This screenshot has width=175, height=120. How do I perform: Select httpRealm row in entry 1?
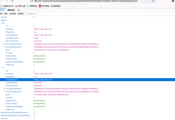[x=87, y=77]
